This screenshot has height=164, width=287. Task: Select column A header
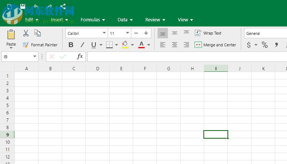[27, 69]
